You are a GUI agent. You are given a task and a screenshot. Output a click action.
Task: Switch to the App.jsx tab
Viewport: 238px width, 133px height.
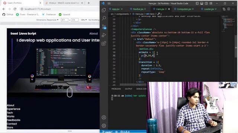(x=116, y=9)
